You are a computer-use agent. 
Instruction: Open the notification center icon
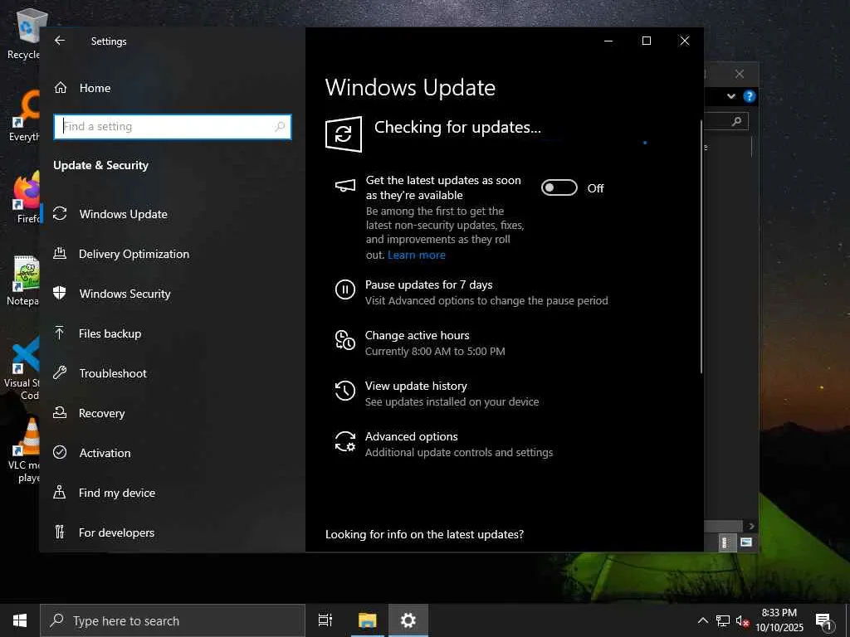point(824,621)
